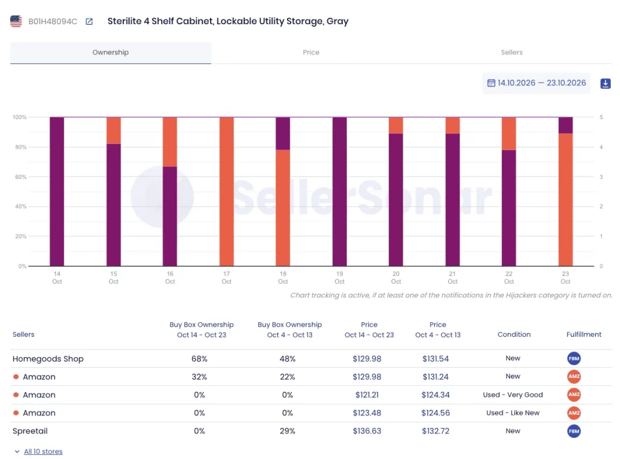Click the Used - Very Good condition cell
This screenshot has width=620, height=459.
pos(513,395)
